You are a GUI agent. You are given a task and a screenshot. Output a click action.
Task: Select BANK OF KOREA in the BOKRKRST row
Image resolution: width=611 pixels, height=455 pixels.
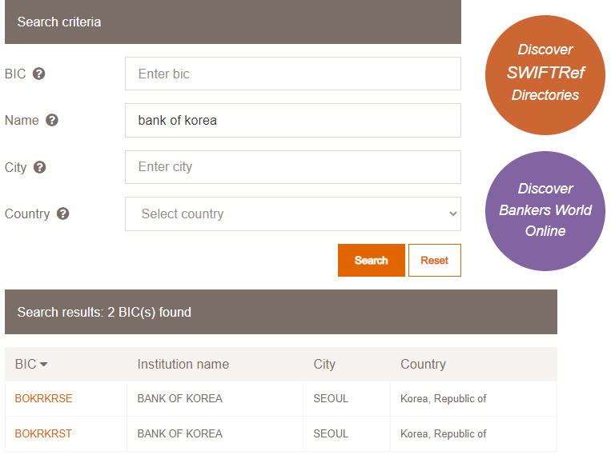tap(179, 433)
